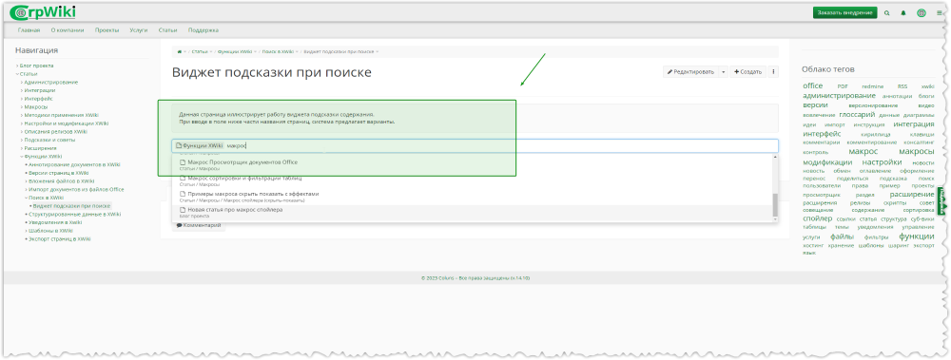The height and width of the screenshot is (360, 951).
Task: Open the search magnifier icon in header
Action: (887, 12)
